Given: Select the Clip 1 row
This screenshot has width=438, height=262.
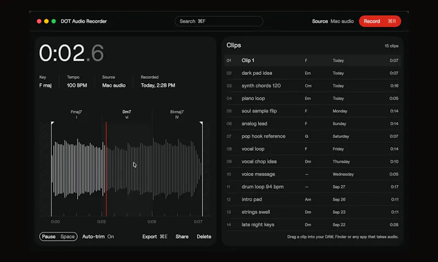Looking at the screenshot, I should (312, 60).
